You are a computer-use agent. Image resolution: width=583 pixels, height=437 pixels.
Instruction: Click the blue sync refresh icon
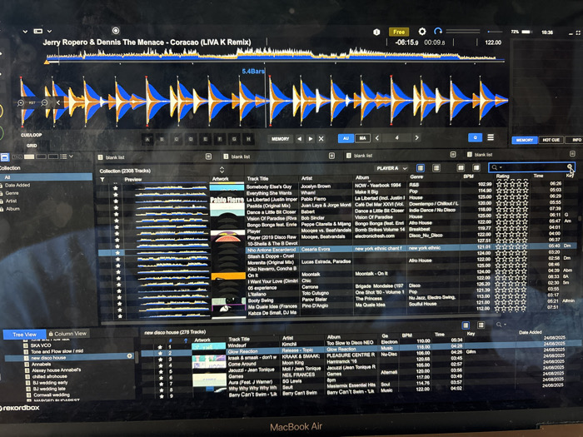[x=437, y=32]
